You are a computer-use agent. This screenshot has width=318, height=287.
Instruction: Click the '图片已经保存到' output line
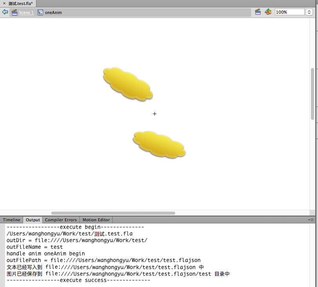pyautogui.click(x=118, y=274)
